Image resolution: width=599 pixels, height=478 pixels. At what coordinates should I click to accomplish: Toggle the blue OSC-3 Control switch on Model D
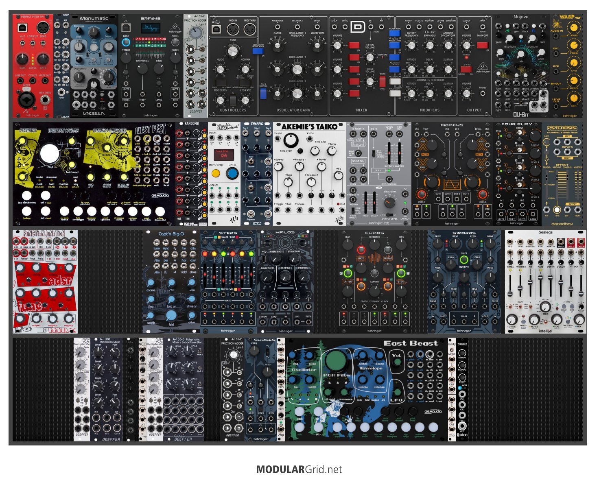coord(263,94)
